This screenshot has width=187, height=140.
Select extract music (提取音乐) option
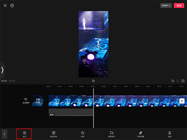click(112, 134)
